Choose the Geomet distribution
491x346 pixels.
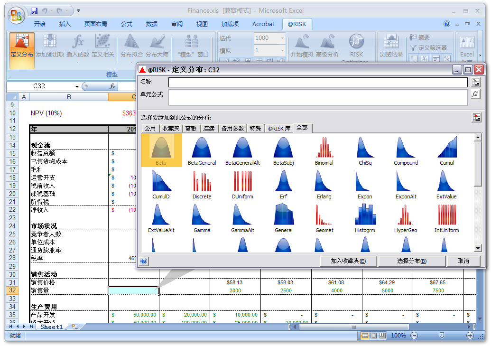coord(324,218)
